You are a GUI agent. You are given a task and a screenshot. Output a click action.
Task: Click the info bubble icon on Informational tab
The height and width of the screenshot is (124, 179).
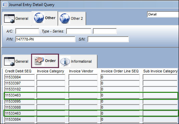click(65, 62)
